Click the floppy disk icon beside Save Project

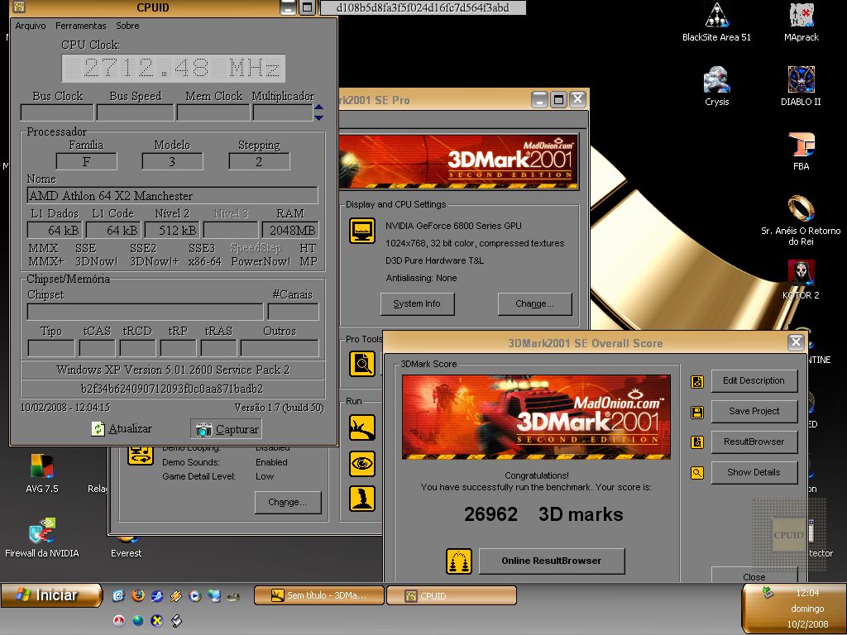(697, 413)
